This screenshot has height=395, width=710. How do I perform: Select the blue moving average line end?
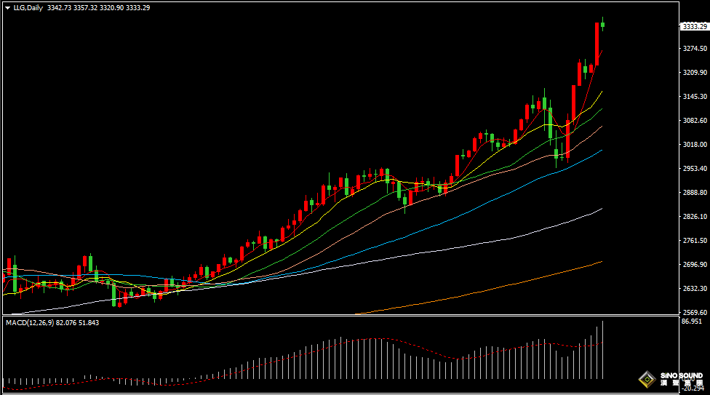coord(600,151)
